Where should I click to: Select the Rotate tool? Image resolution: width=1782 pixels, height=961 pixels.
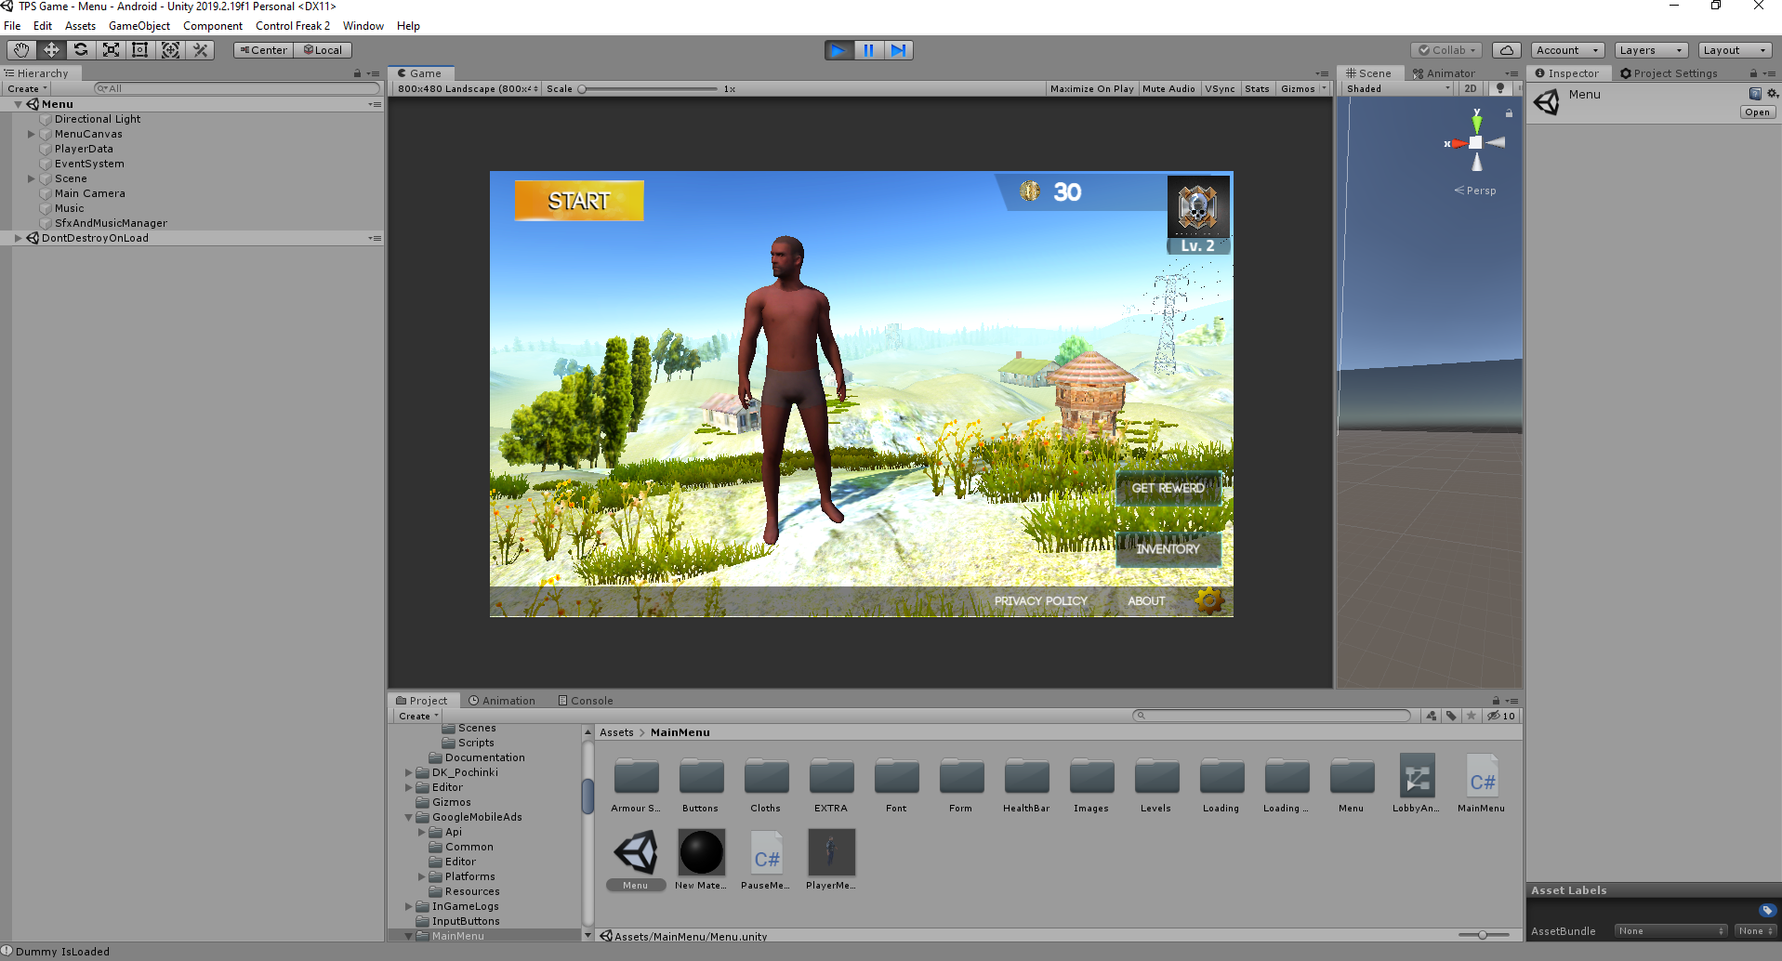(81, 50)
